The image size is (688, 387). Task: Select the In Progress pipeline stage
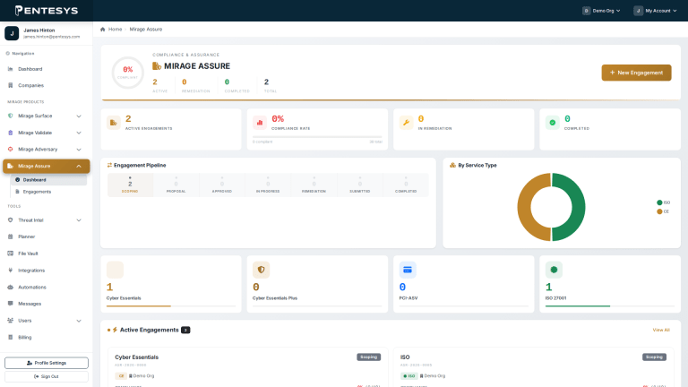268,185
